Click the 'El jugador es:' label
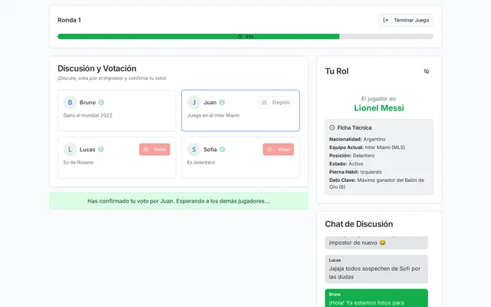This screenshot has width=491, height=307. pyautogui.click(x=379, y=99)
